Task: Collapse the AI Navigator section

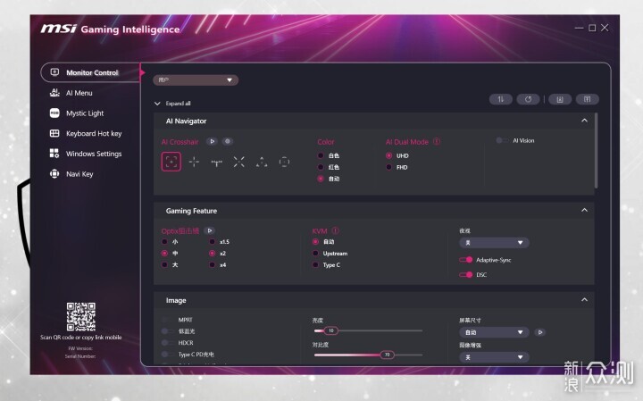Action: [x=584, y=121]
